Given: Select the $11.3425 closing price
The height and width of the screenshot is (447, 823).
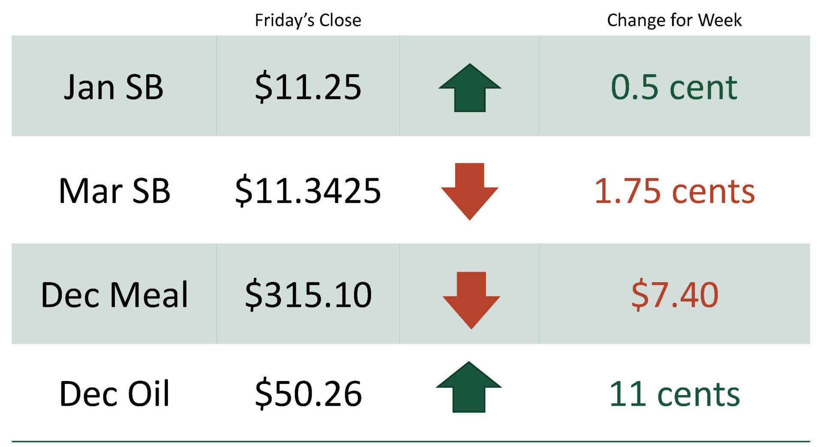Looking at the screenshot, I should point(308,191).
